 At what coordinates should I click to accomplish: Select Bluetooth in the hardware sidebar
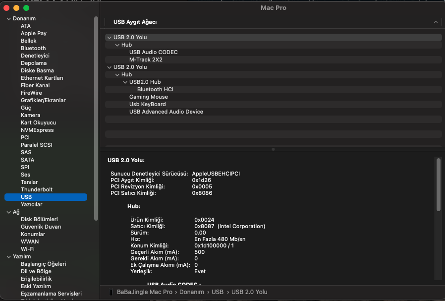pyautogui.click(x=33, y=48)
